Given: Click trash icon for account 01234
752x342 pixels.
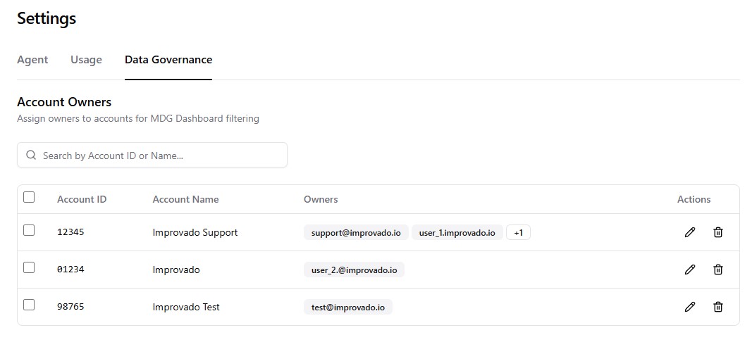Looking at the screenshot, I should pos(718,270).
